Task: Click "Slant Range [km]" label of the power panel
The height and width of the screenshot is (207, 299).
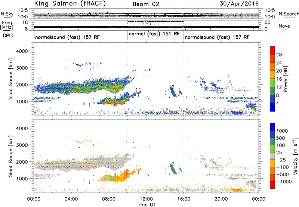Action: [x=10, y=79]
